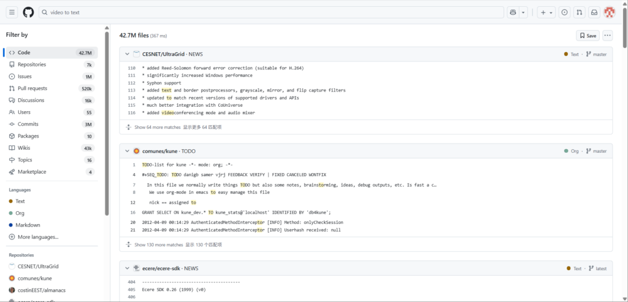Open the three-dot more options menu
Viewport: 628px width, 302px height.
pyautogui.click(x=608, y=36)
